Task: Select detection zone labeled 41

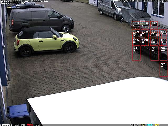Action: point(136,54)
